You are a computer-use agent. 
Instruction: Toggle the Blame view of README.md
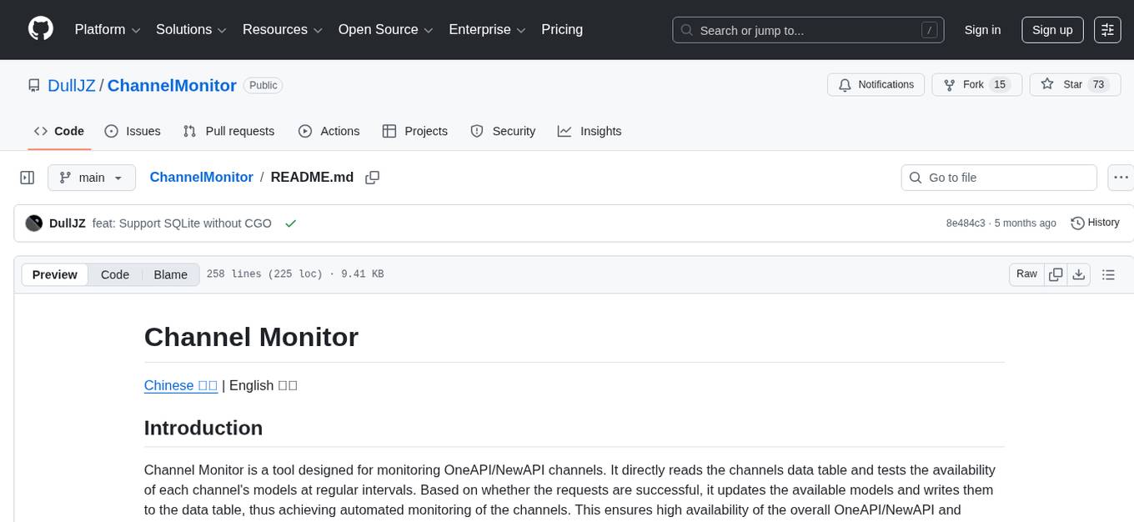pos(170,274)
